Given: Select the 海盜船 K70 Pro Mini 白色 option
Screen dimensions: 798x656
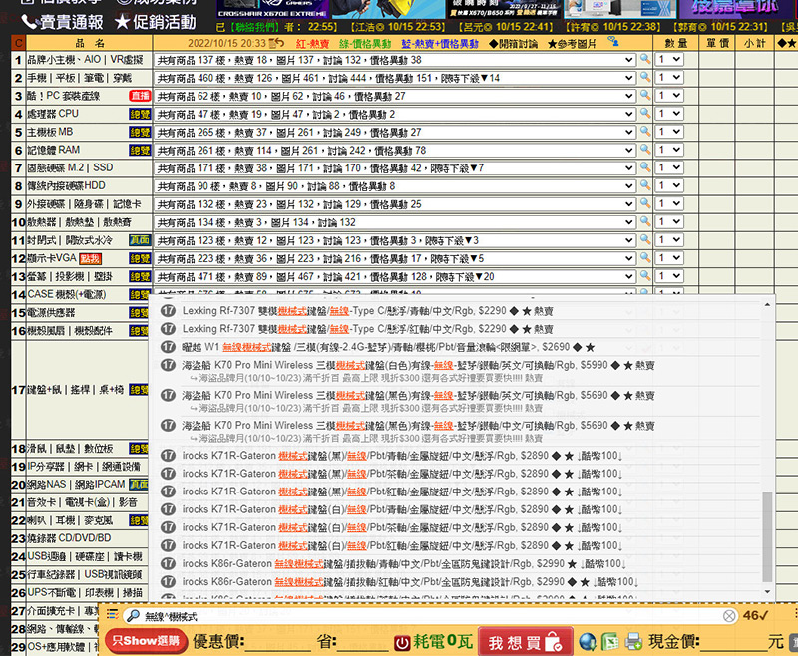Looking at the screenshot, I should tap(460, 371).
